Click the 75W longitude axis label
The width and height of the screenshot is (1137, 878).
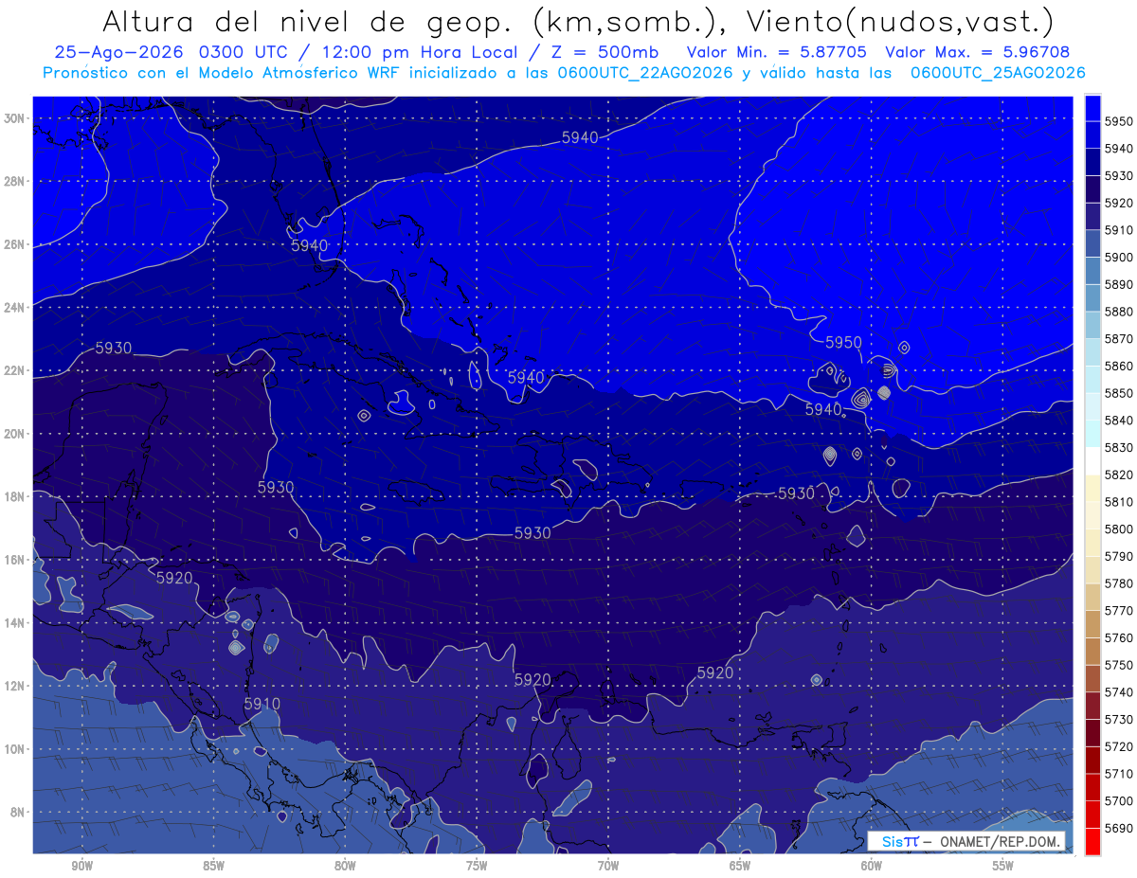click(477, 867)
